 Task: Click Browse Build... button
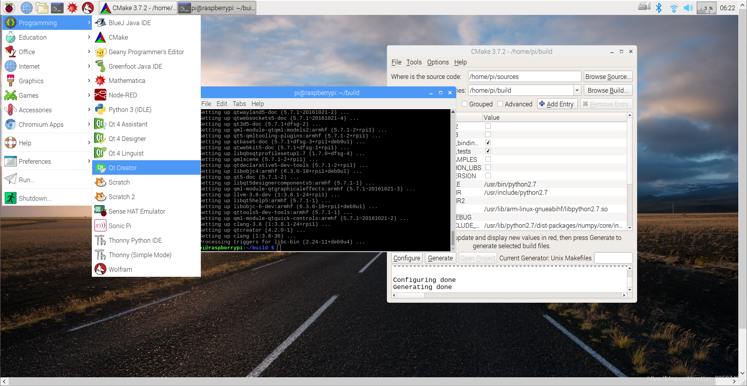click(x=608, y=90)
